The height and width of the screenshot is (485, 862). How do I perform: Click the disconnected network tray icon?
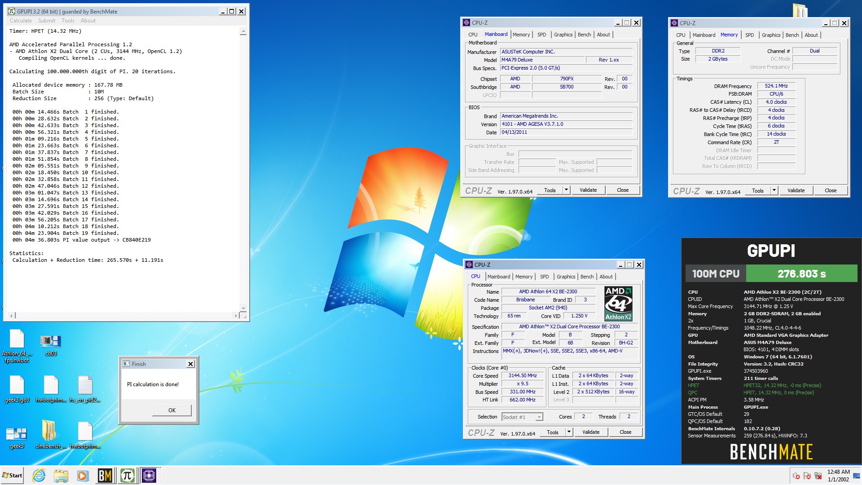818,476
